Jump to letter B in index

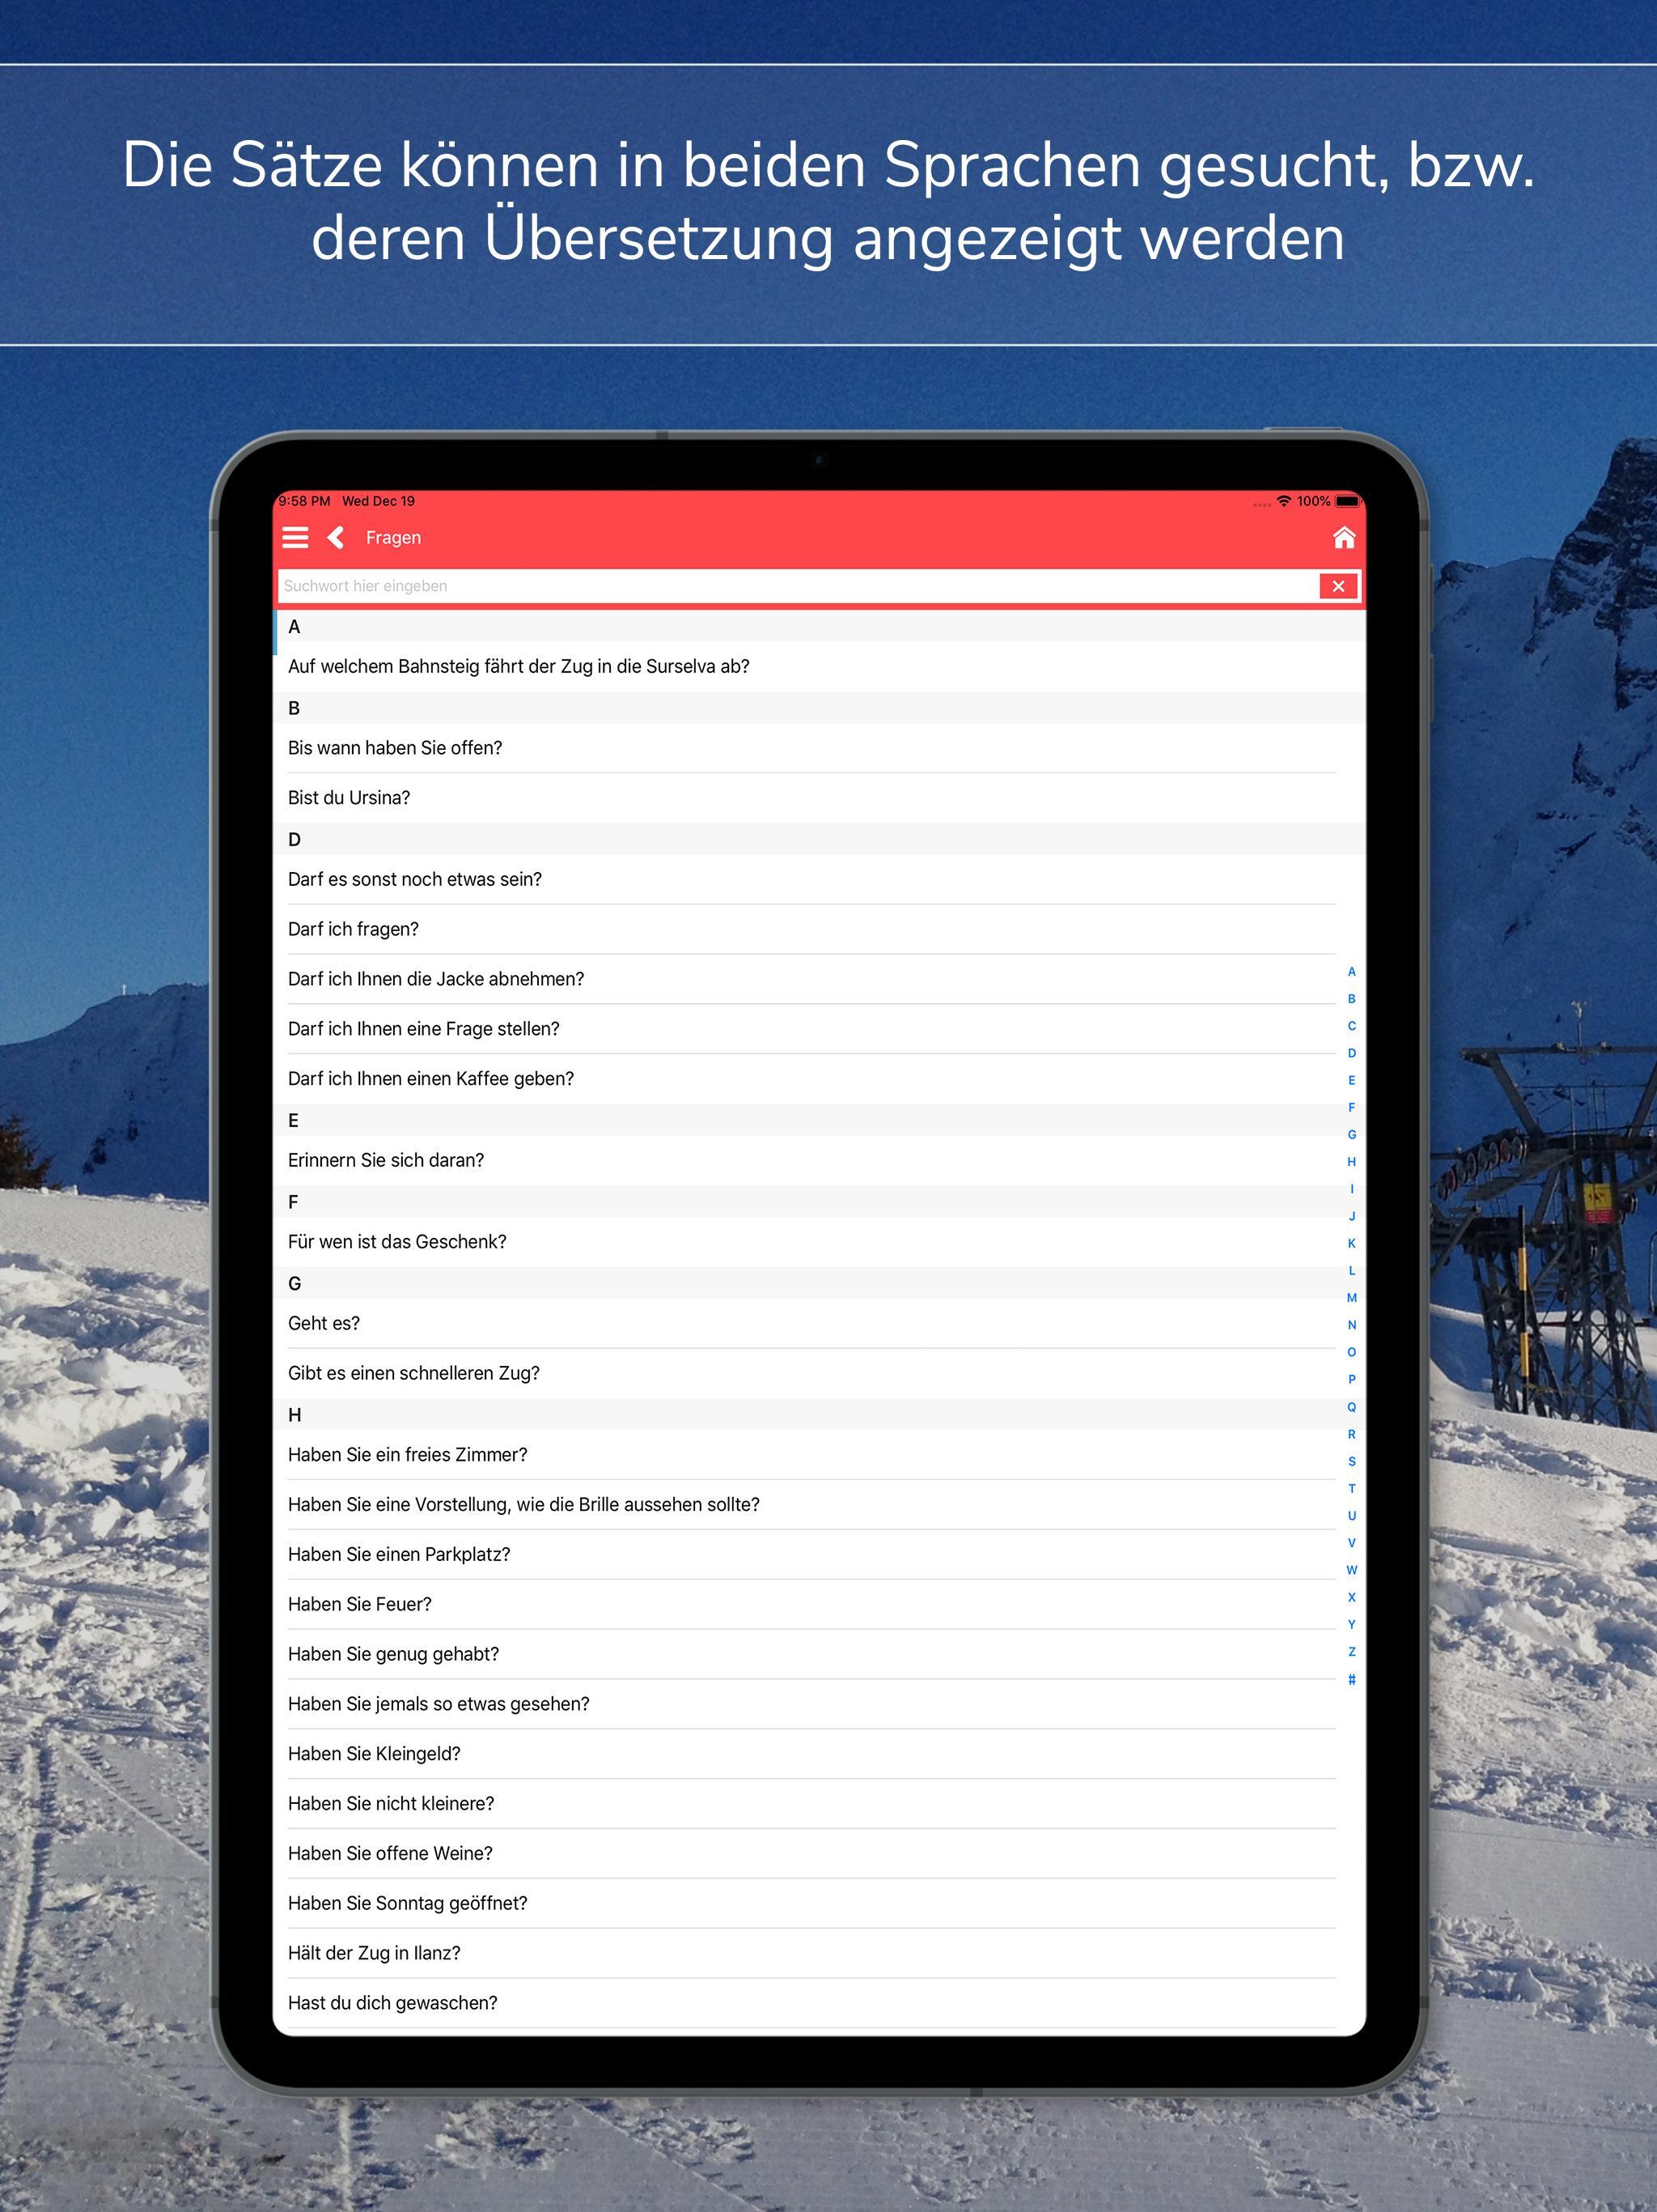1351,999
